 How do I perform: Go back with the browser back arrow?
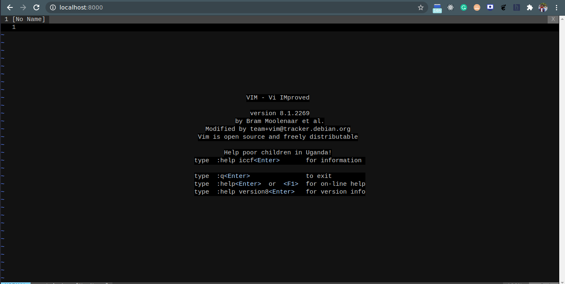[x=10, y=7]
